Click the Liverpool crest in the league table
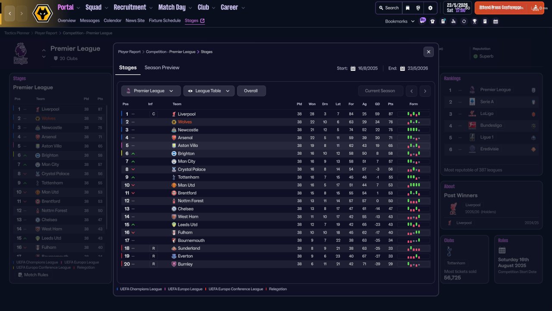The image size is (552, 311). click(174, 114)
